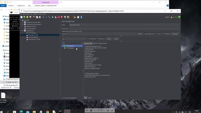Open the Edit menu in JMeter
Viewport: 201px width, 113px height.
[x=24, y=14]
